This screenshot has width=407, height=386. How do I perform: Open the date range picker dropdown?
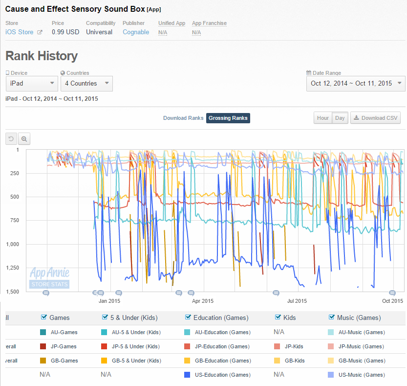click(x=356, y=84)
